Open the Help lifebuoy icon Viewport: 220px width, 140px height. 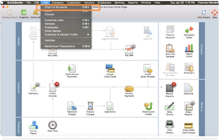(x=215, y=12)
